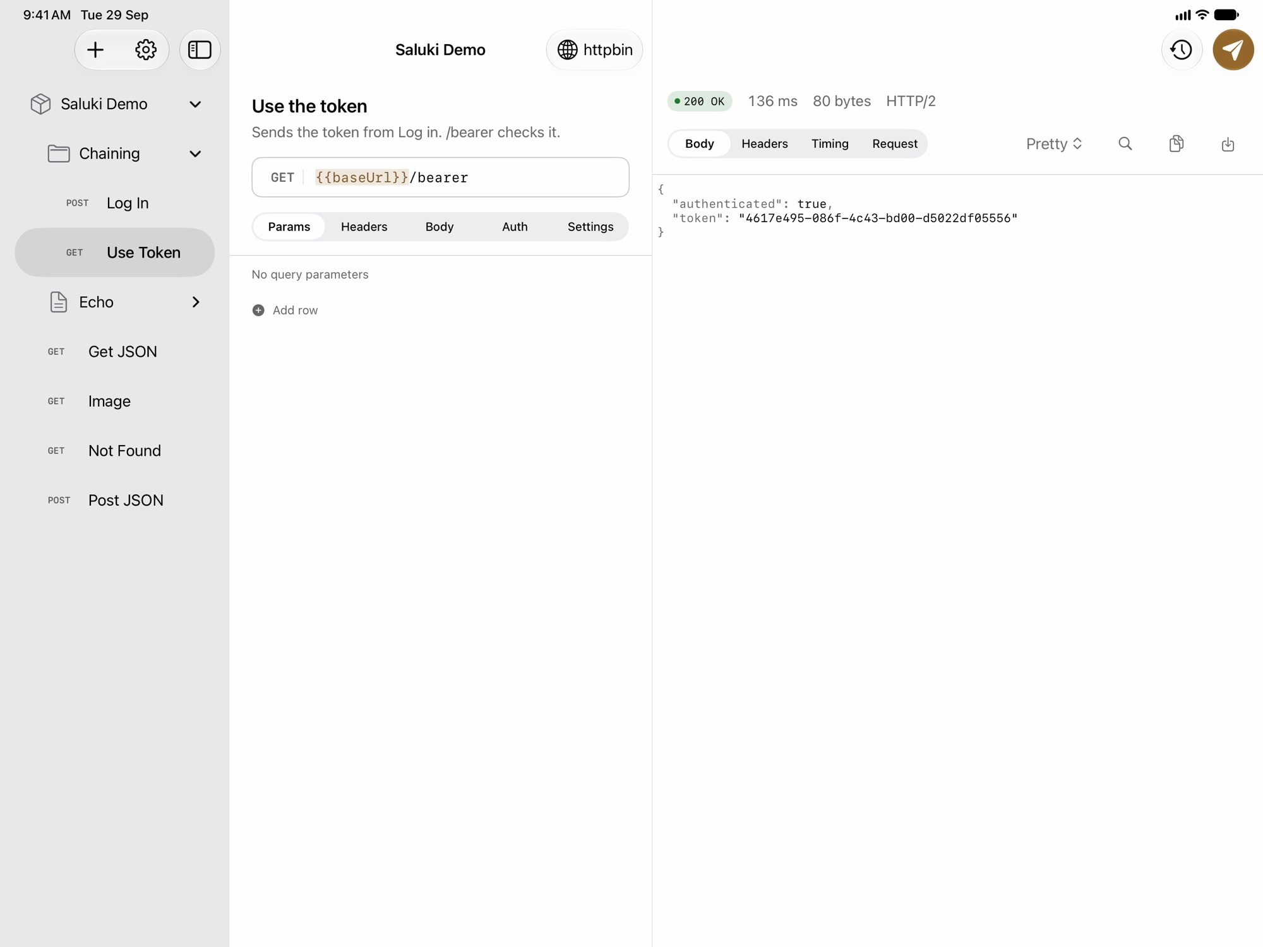Click the plus circle icon beside Add row

pos(258,310)
